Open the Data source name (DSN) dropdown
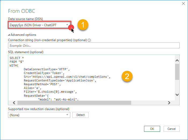This screenshot has height=140, width=188. coord(39,25)
